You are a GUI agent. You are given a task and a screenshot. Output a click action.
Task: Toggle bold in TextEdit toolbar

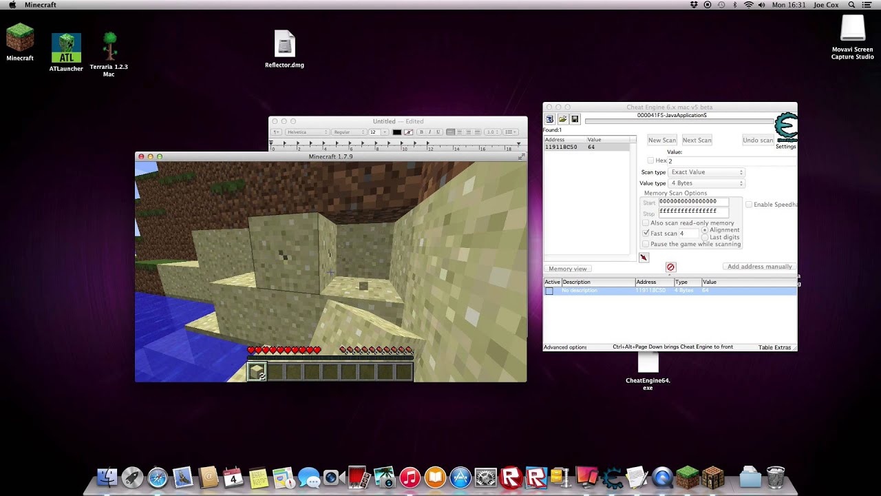(421, 132)
